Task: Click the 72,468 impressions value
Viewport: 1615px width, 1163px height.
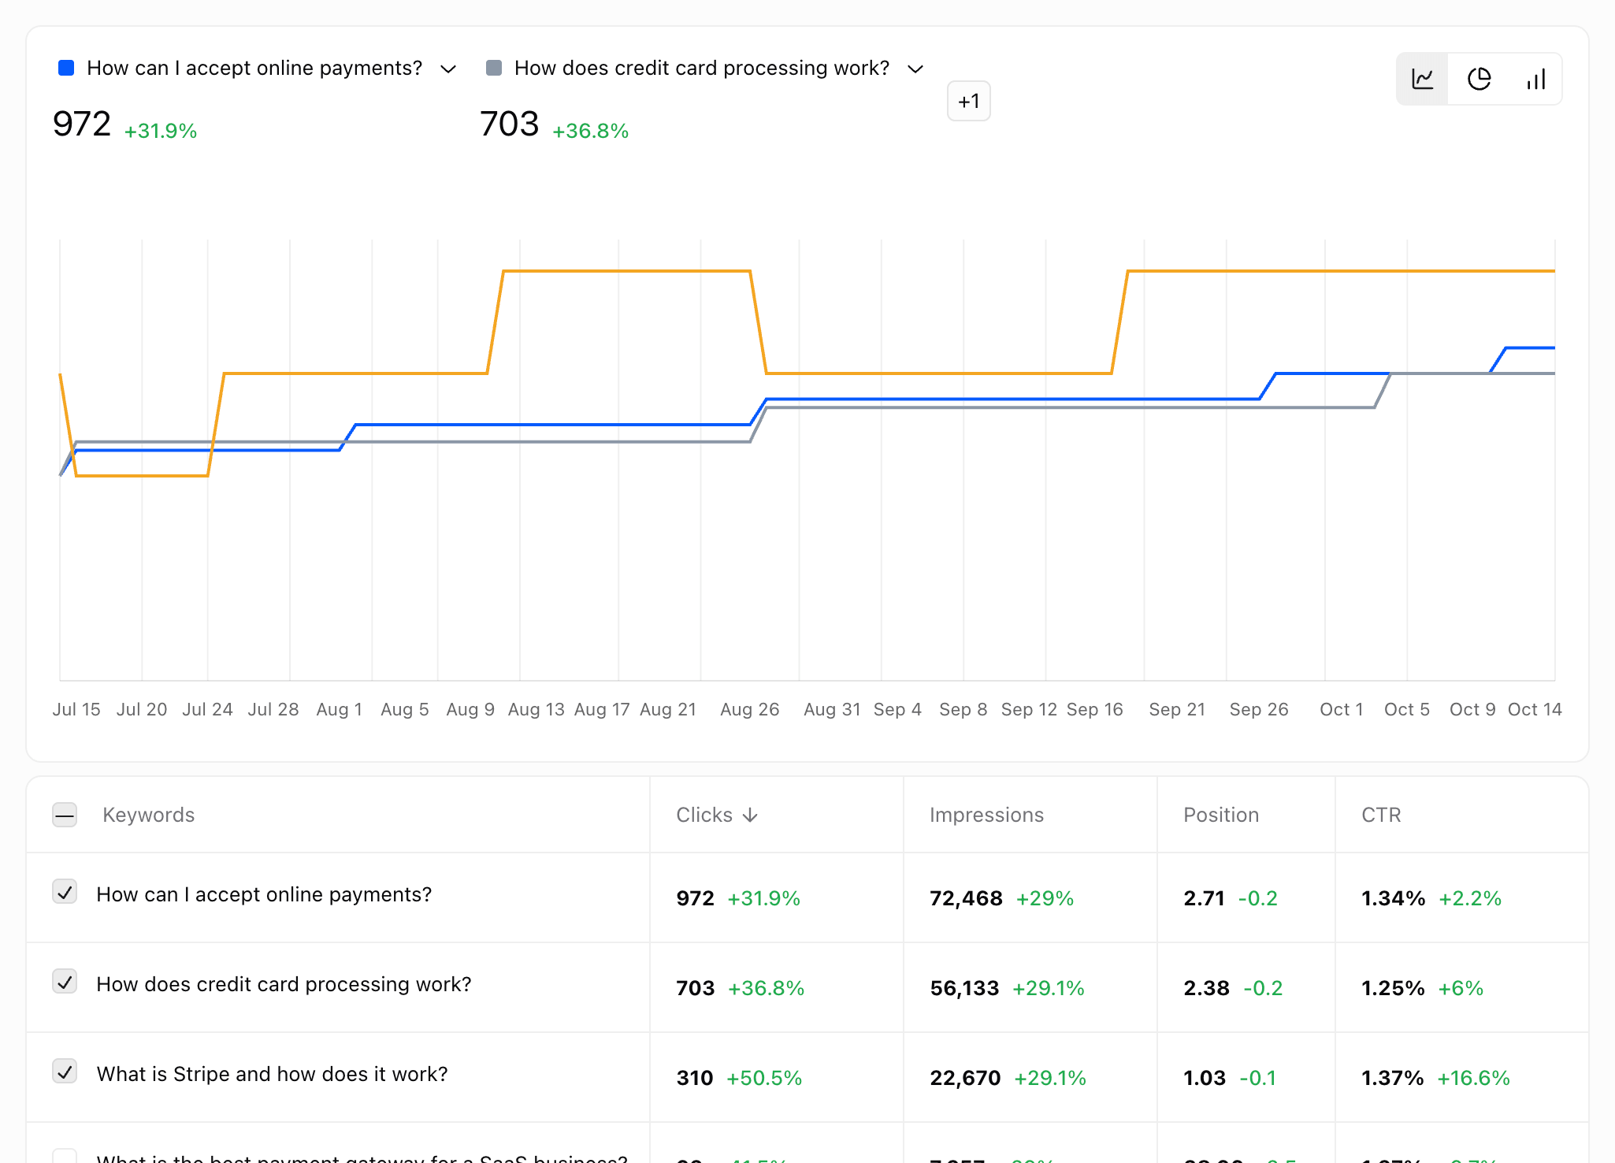Action: click(x=966, y=898)
